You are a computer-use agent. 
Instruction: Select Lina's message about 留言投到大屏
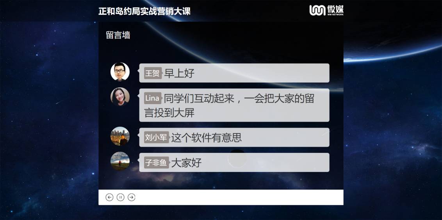point(234,105)
